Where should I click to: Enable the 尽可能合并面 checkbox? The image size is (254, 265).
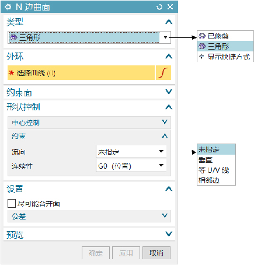point(12,204)
